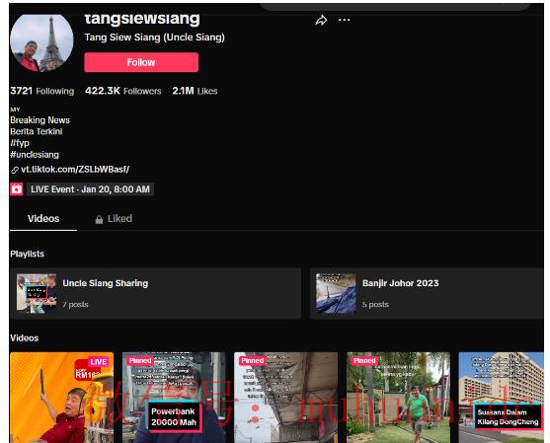
Task: Open the three-dot more options menu
Action: coord(344,20)
